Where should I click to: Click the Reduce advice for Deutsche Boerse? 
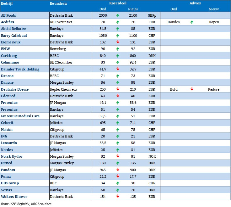214,89
